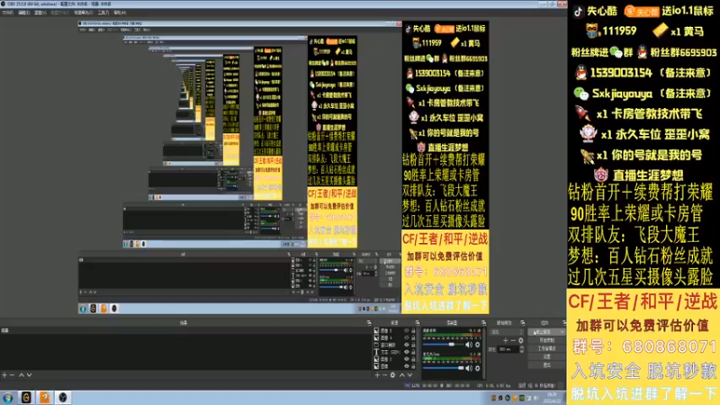Toggle lock on second image source (图像 4)
Viewport: 720px width, 405px height.
pyautogui.click(x=413, y=337)
